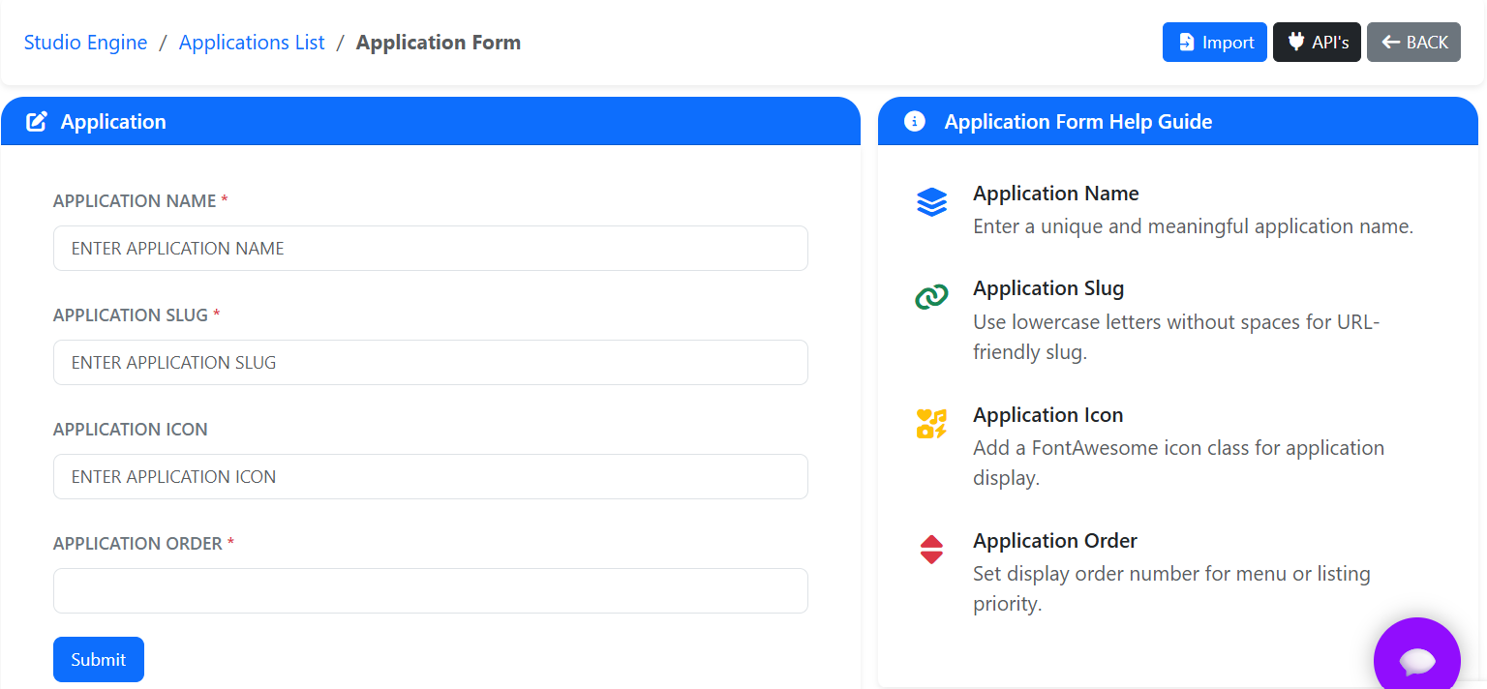The height and width of the screenshot is (689, 1487).
Task: Click the Import button
Action: [x=1215, y=42]
